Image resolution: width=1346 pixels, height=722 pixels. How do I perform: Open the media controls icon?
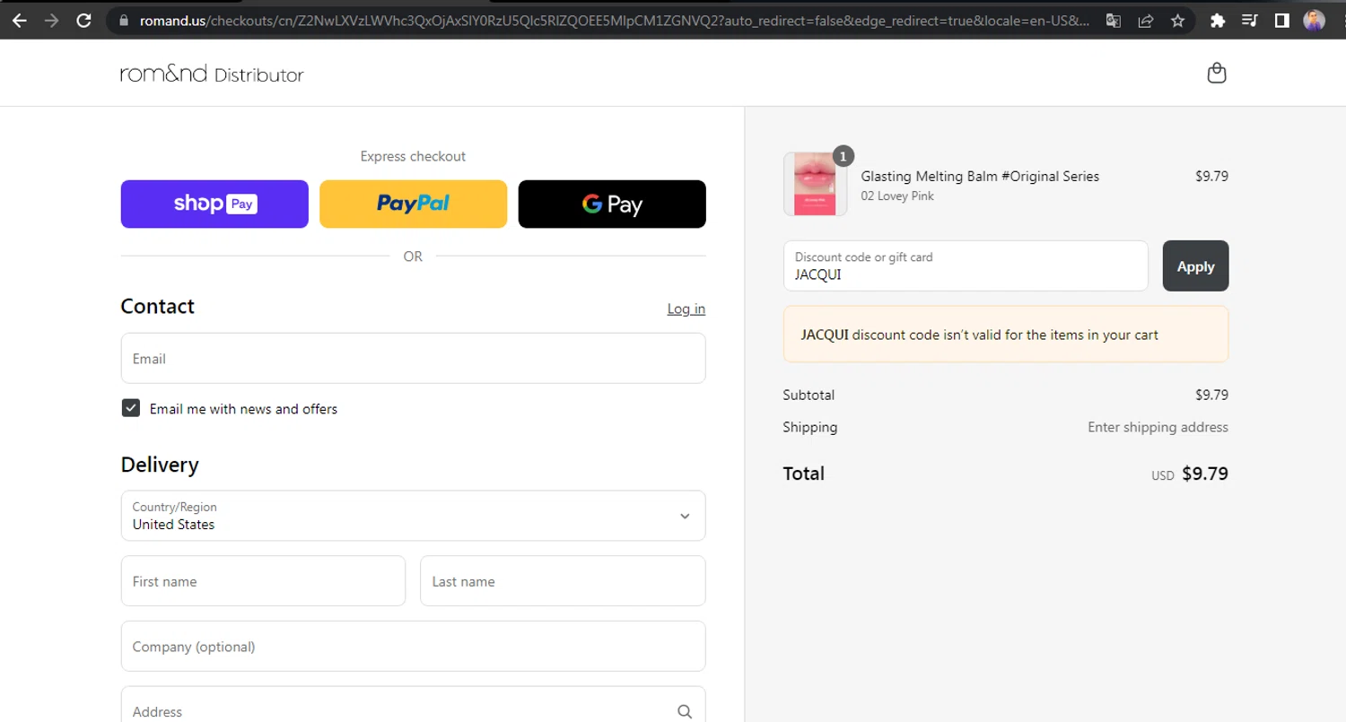point(1250,21)
